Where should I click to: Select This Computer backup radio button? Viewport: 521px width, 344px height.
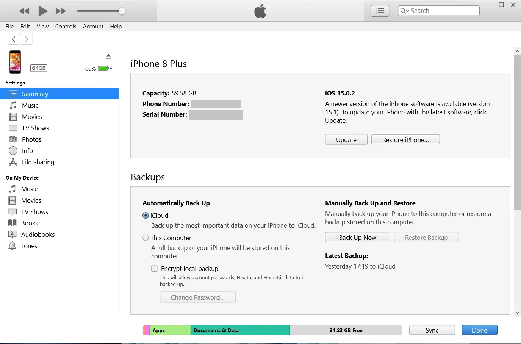[146, 238]
